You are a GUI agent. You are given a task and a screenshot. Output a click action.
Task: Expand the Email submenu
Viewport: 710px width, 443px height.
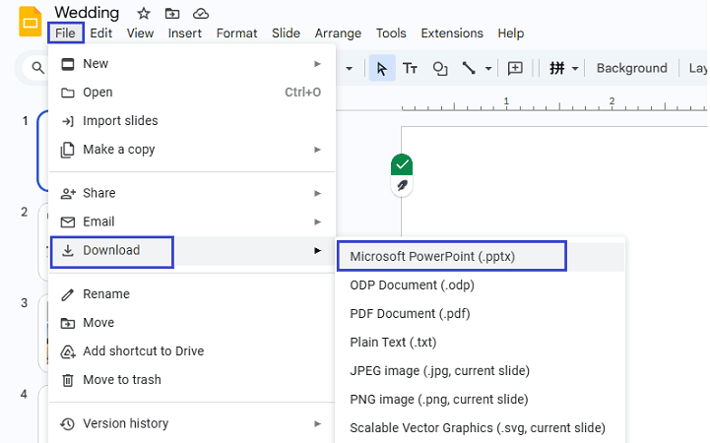(x=192, y=221)
